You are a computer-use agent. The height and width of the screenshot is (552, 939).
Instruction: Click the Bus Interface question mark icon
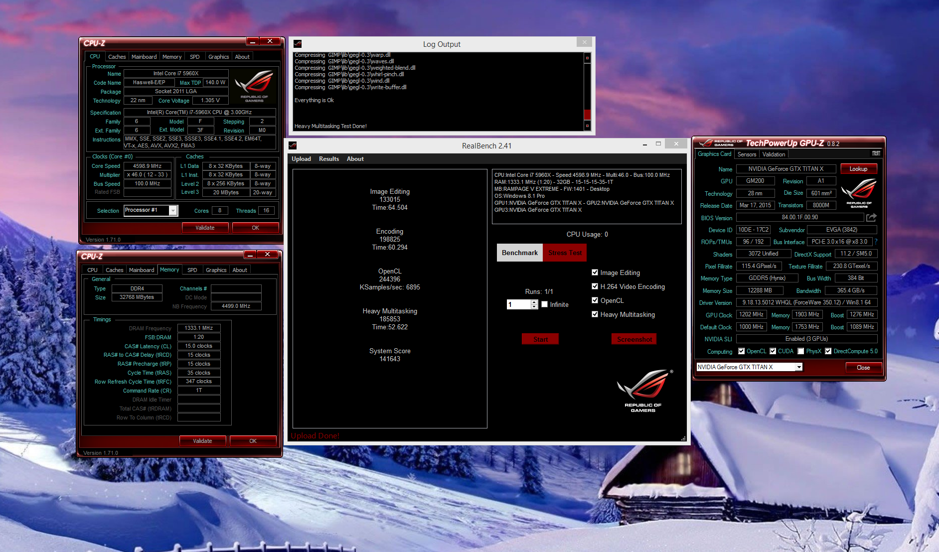(876, 242)
